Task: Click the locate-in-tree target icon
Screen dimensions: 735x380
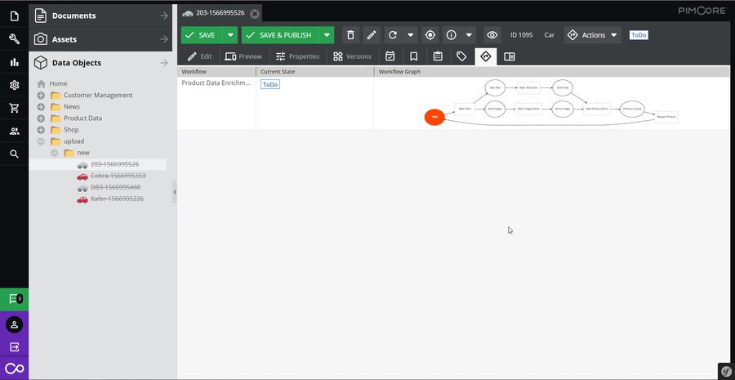Action: tap(430, 35)
